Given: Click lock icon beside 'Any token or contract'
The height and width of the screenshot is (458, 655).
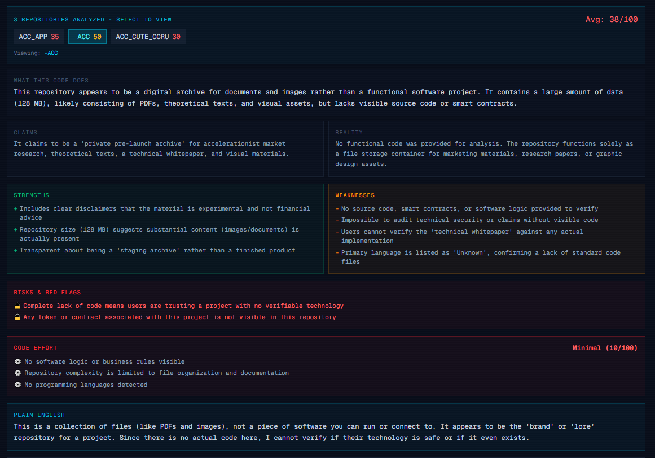Looking at the screenshot, I should point(17,317).
